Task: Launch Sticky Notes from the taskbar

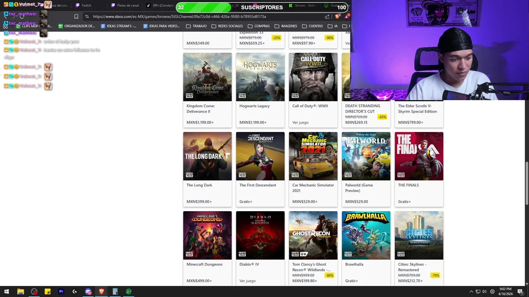Action: click(x=48, y=292)
